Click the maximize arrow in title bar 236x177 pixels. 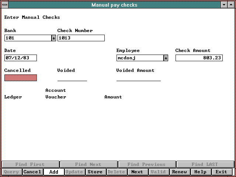click(x=231, y=5)
